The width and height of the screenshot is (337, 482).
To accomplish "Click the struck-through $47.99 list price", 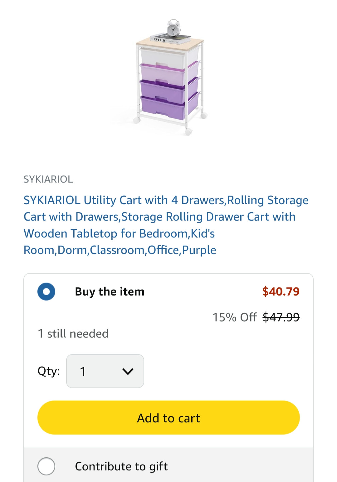I will point(281,317).
